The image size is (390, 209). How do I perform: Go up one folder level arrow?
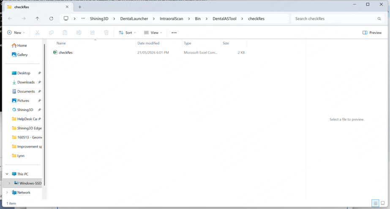37,19
